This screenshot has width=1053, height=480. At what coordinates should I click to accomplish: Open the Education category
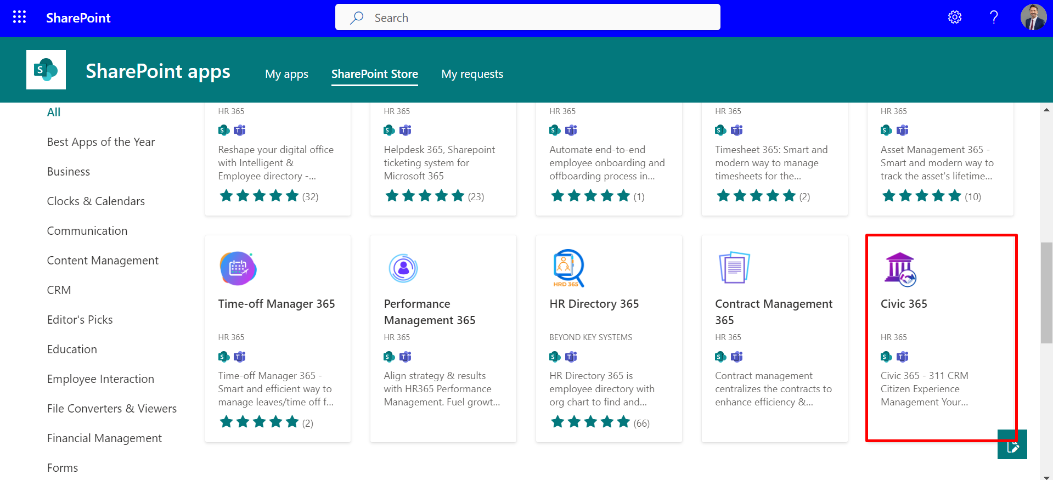72,349
